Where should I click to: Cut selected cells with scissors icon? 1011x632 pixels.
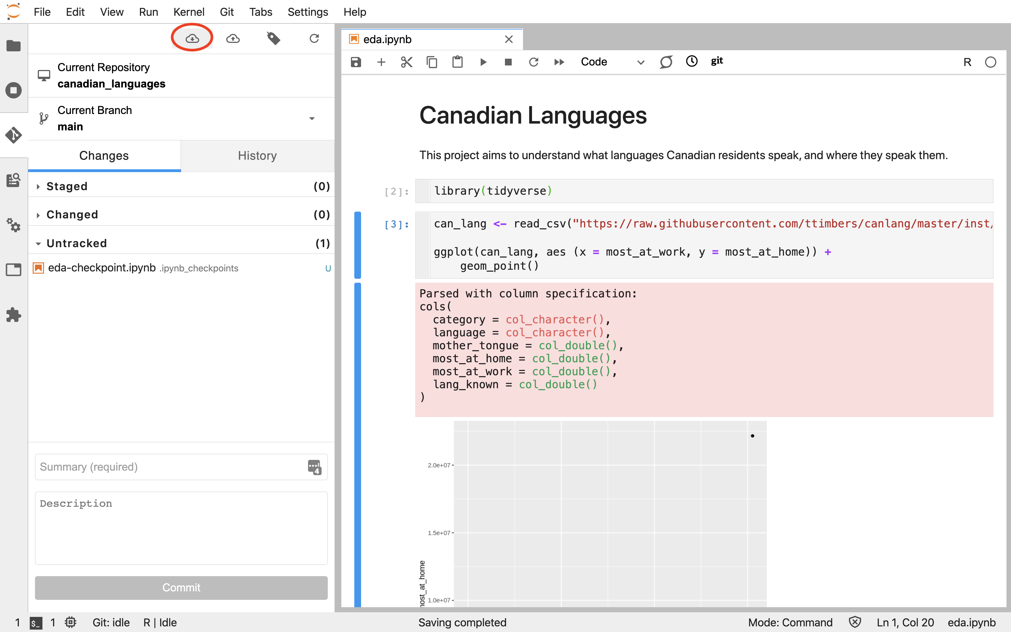coord(406,62)
